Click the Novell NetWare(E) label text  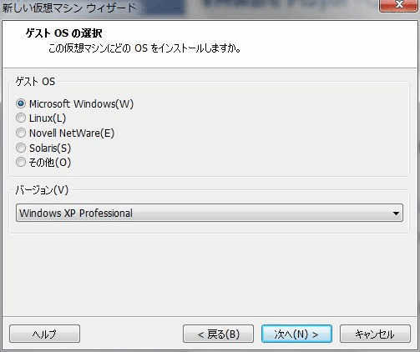point(72,133)
